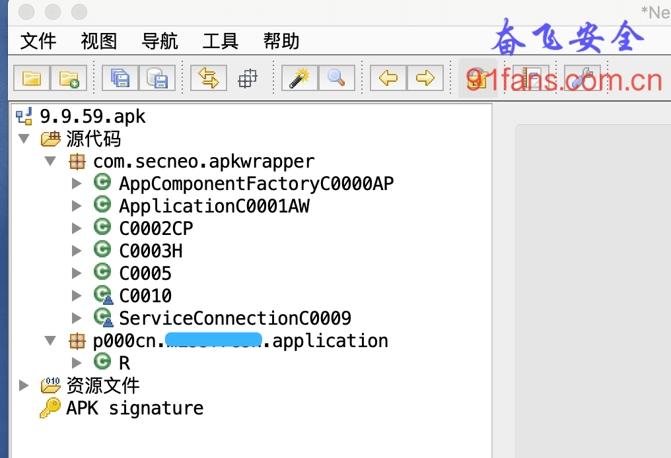671x458 pixels.
Task: Click the 9.9.59.apk root node icon
Action: click(x=24, y=116)
